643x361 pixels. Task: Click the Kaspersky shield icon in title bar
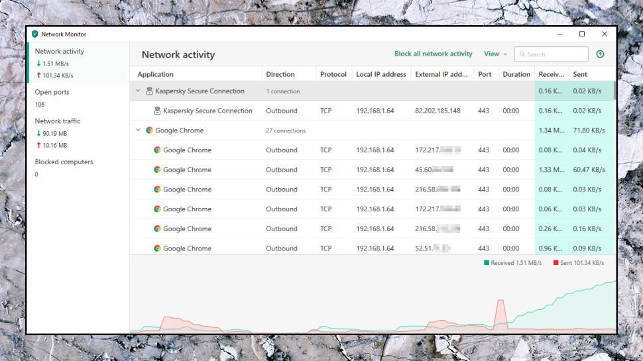(35, 34)
